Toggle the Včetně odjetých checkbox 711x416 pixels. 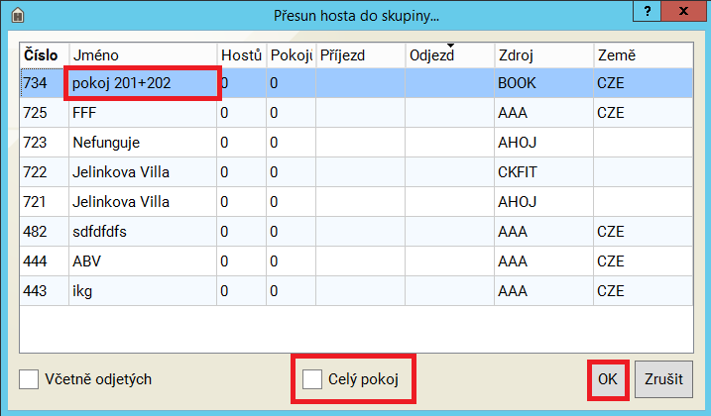click(30, 379)
